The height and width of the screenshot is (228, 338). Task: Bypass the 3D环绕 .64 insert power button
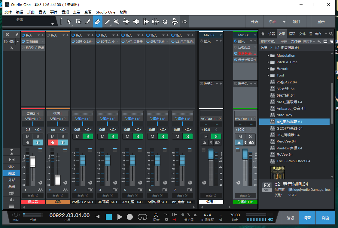[x=98, y=41]
